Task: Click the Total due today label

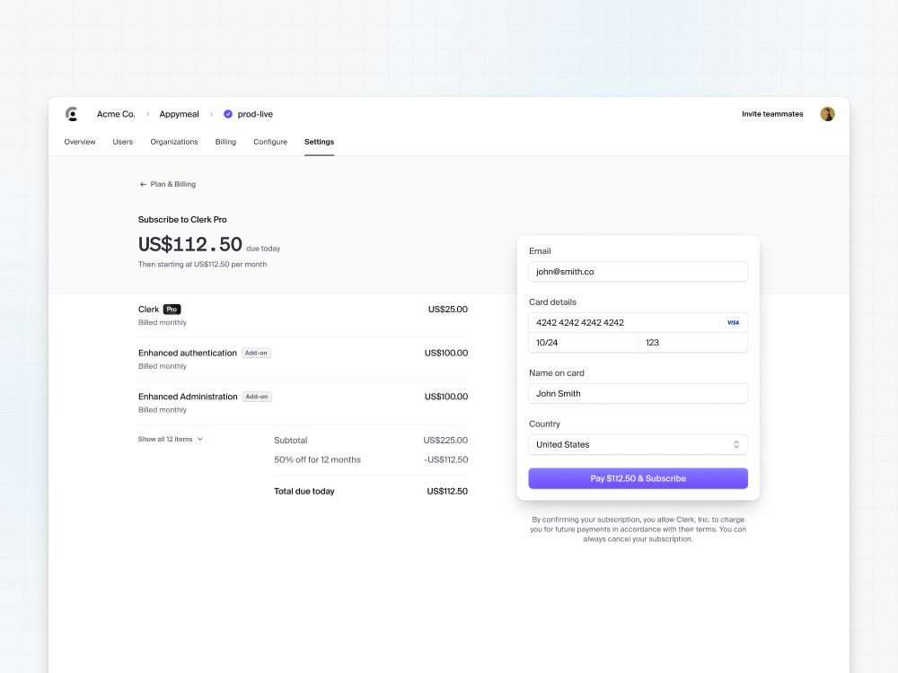Action: [x=304, y=491]
